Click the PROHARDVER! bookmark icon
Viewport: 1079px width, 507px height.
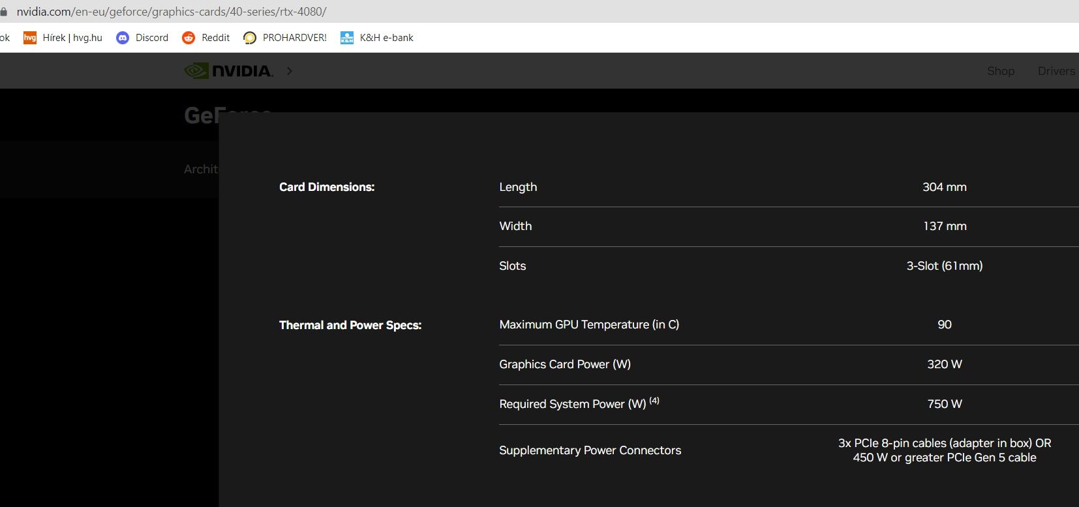(250, 38)
